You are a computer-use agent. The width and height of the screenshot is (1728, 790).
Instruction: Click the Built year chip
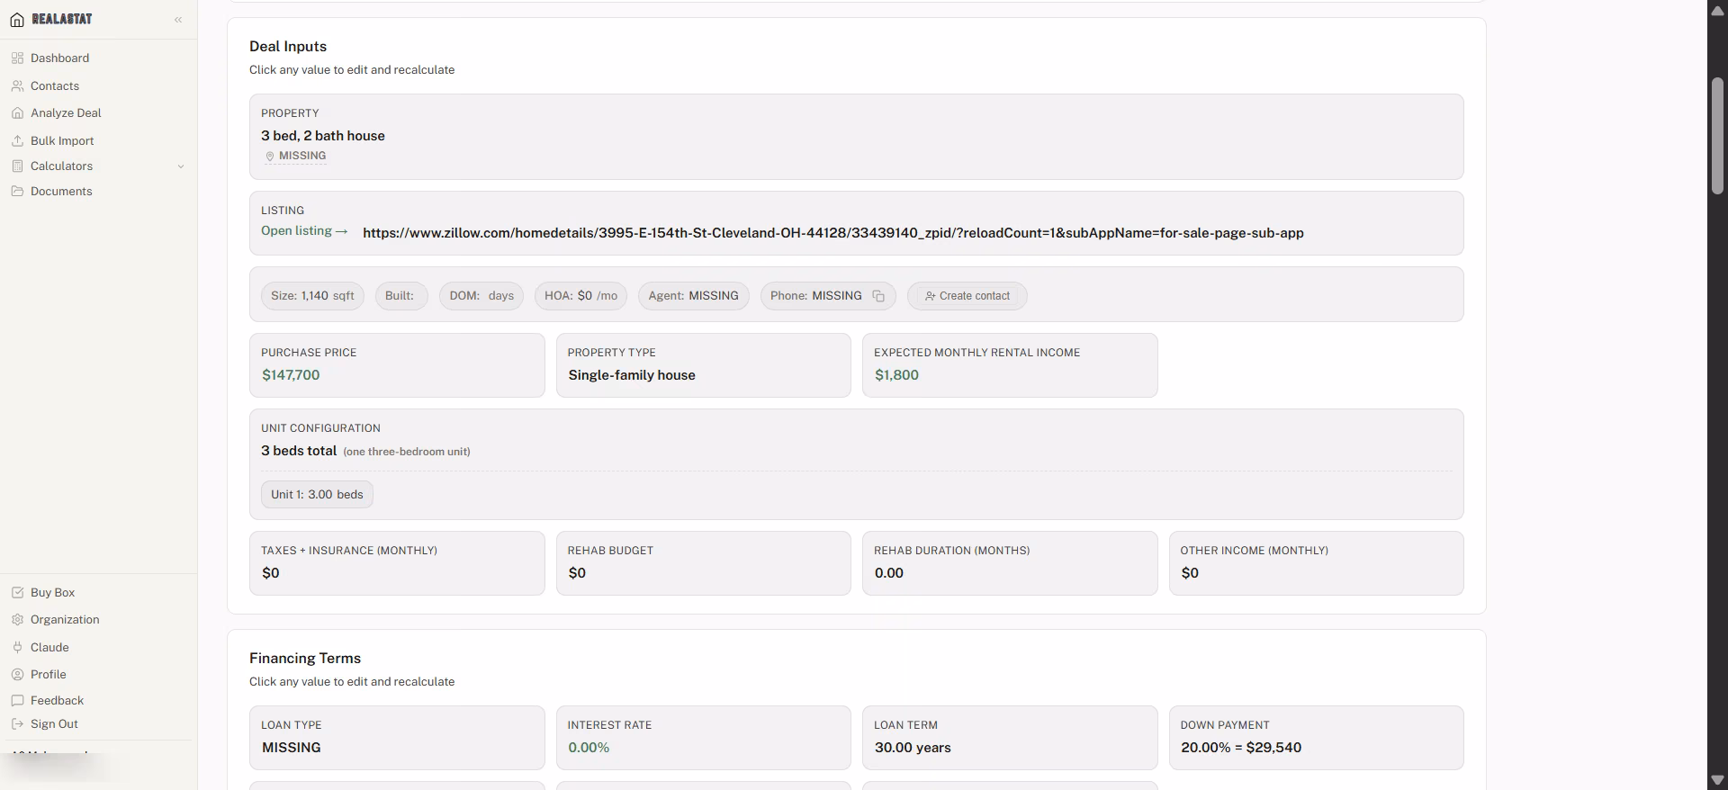coord(401,296)
